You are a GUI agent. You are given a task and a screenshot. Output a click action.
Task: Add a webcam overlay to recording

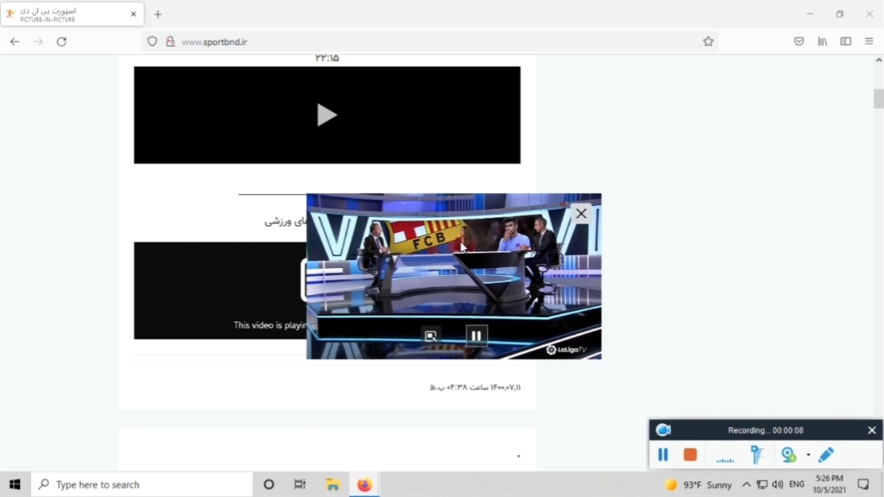[x=788, y=455]
